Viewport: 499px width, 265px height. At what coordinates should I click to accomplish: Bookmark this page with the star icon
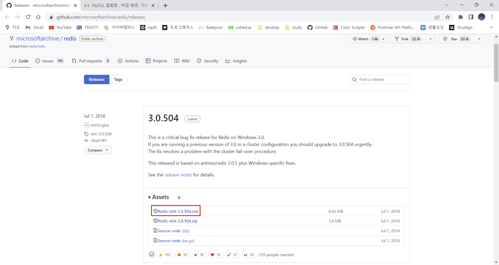click(448, 17)
